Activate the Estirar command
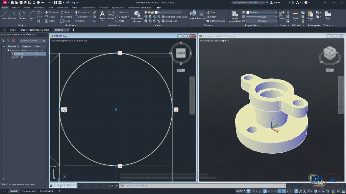The width and height of the screenshot is (346, 194). point(50,21)
